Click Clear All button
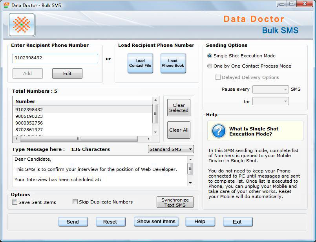The height and width of the screenshot is (242, 316). (179, 130)
